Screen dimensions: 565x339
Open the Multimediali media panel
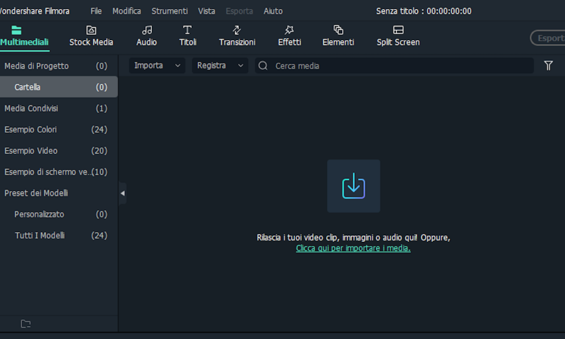pyautogui.click(x=25, y=35)
